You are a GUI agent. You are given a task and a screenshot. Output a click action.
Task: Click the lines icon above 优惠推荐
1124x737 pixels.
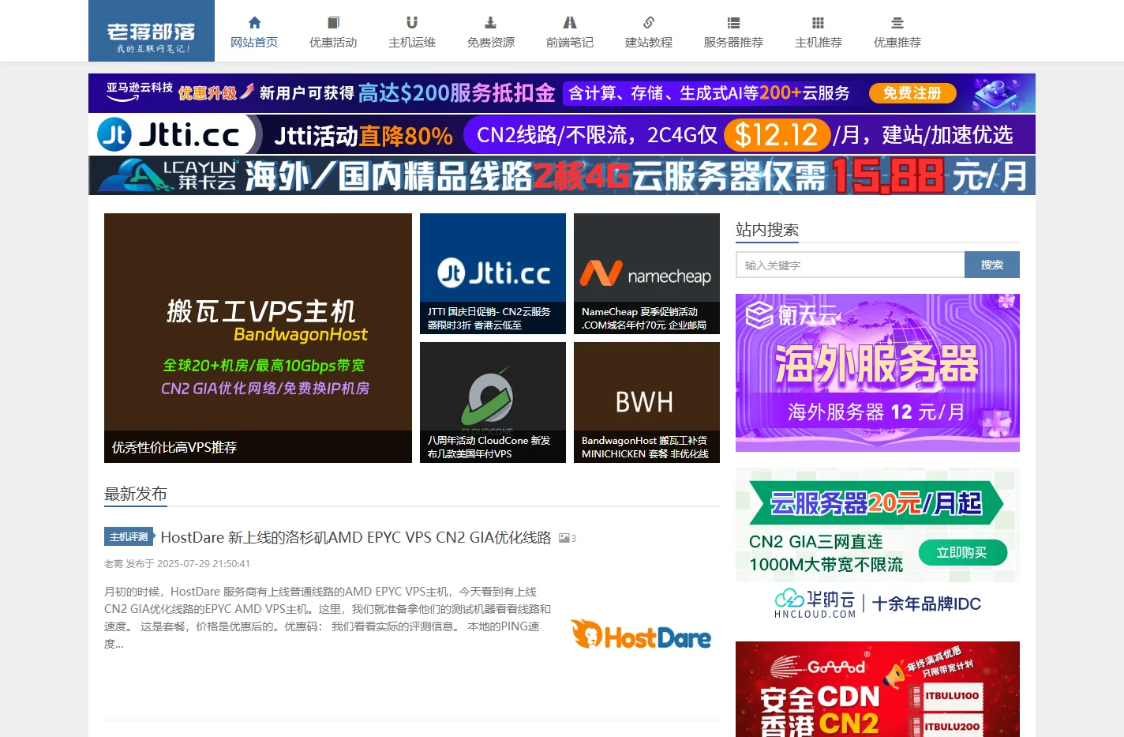click(897, 23)
